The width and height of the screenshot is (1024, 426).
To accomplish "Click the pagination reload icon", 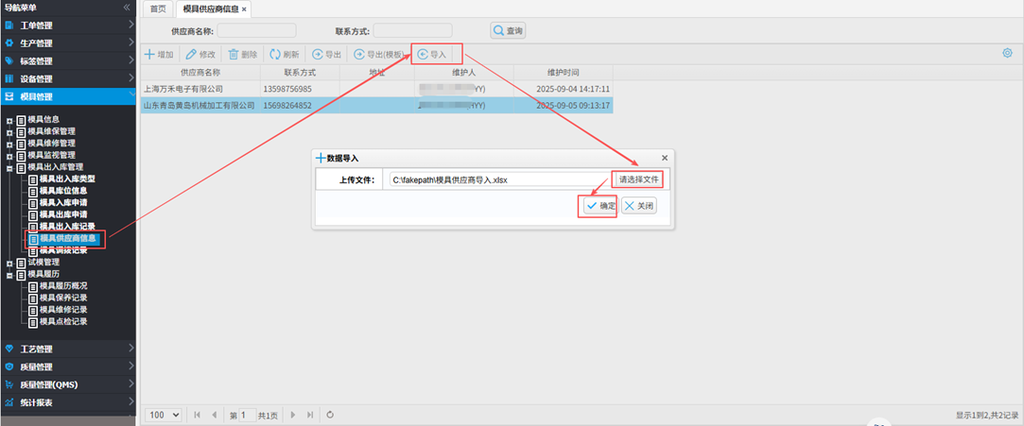I will point(330,415).
